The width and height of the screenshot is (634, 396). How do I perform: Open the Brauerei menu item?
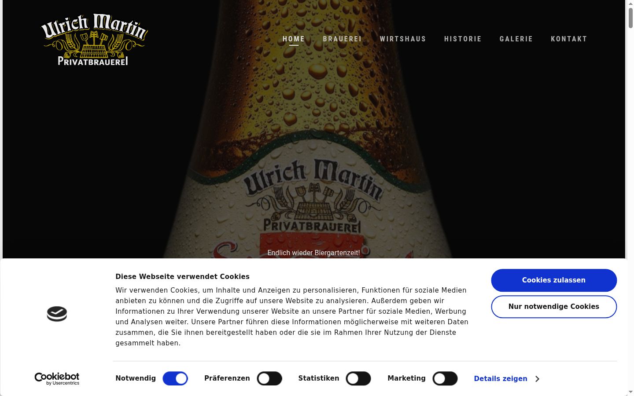pyautogui.click(x=343, y=39)
